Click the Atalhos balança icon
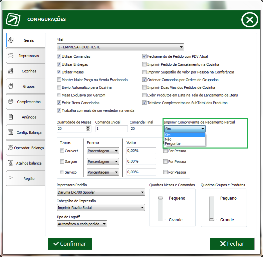This screenshot has height=257, width=263. [x=11, y=163]
